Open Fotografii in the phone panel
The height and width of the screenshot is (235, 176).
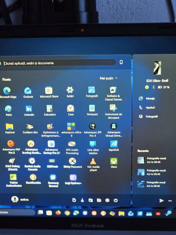point(148,116)
